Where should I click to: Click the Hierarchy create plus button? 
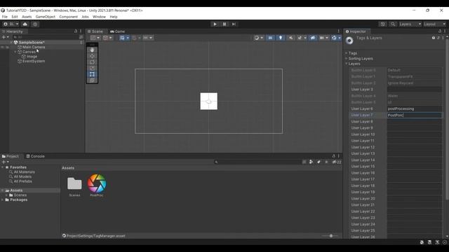pyautogui.click(x=5, y=37)
